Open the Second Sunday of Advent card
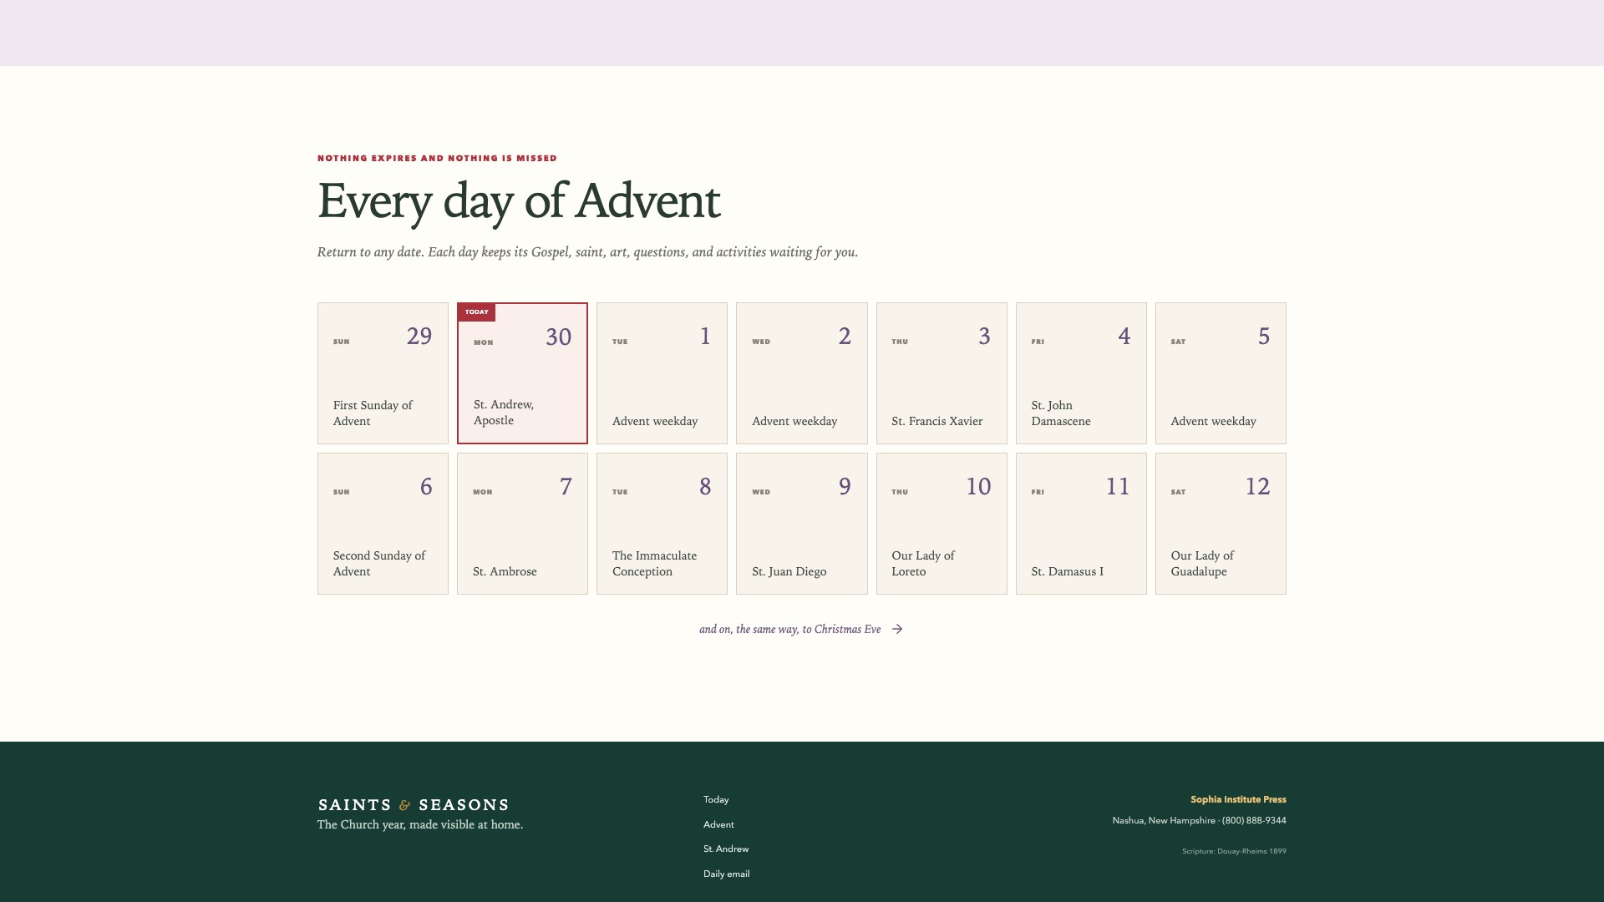The width and height of the screenshot is (1604, 902). (383, 524)
